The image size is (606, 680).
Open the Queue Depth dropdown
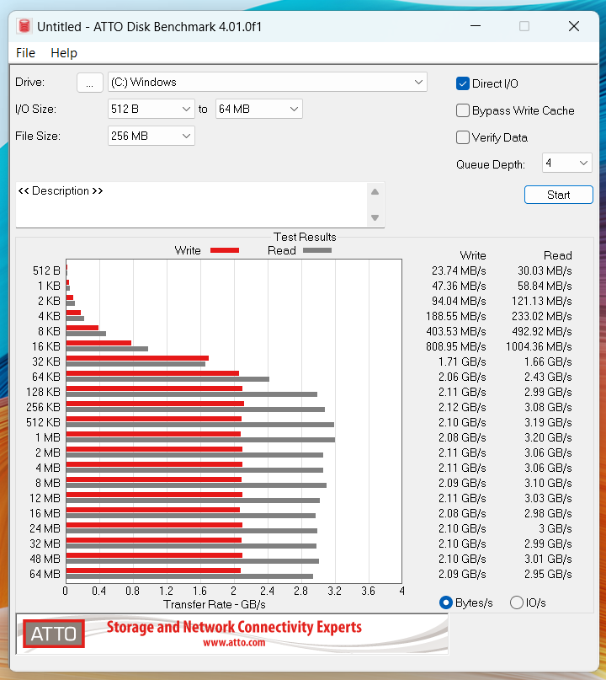566,163
